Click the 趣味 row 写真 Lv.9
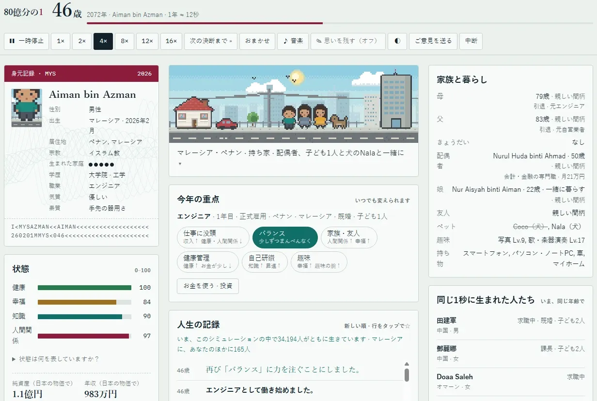The width and height of the screenshot is (597, 401). pyautogui.click(x=511, y=240)
